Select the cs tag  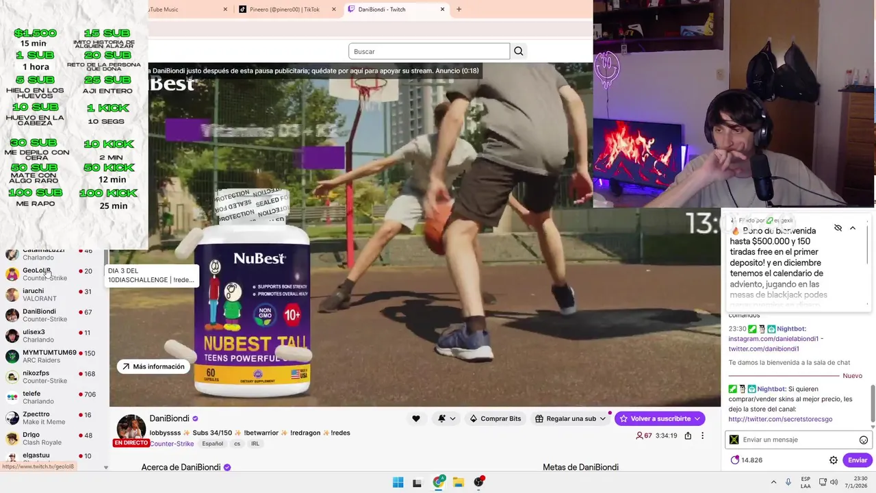coord(237,444)
